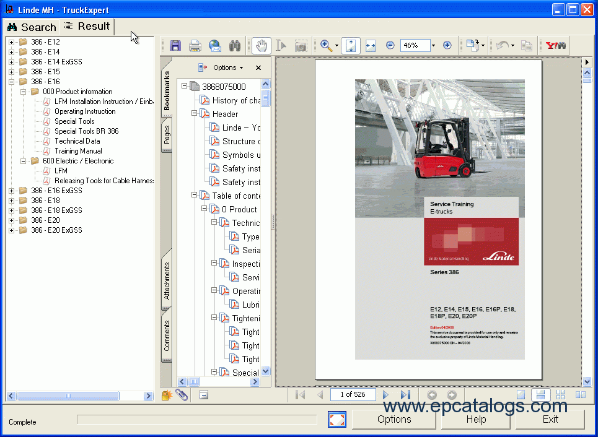Close the bookmarks panel with X
598x437 pixels.
[258, 68]
